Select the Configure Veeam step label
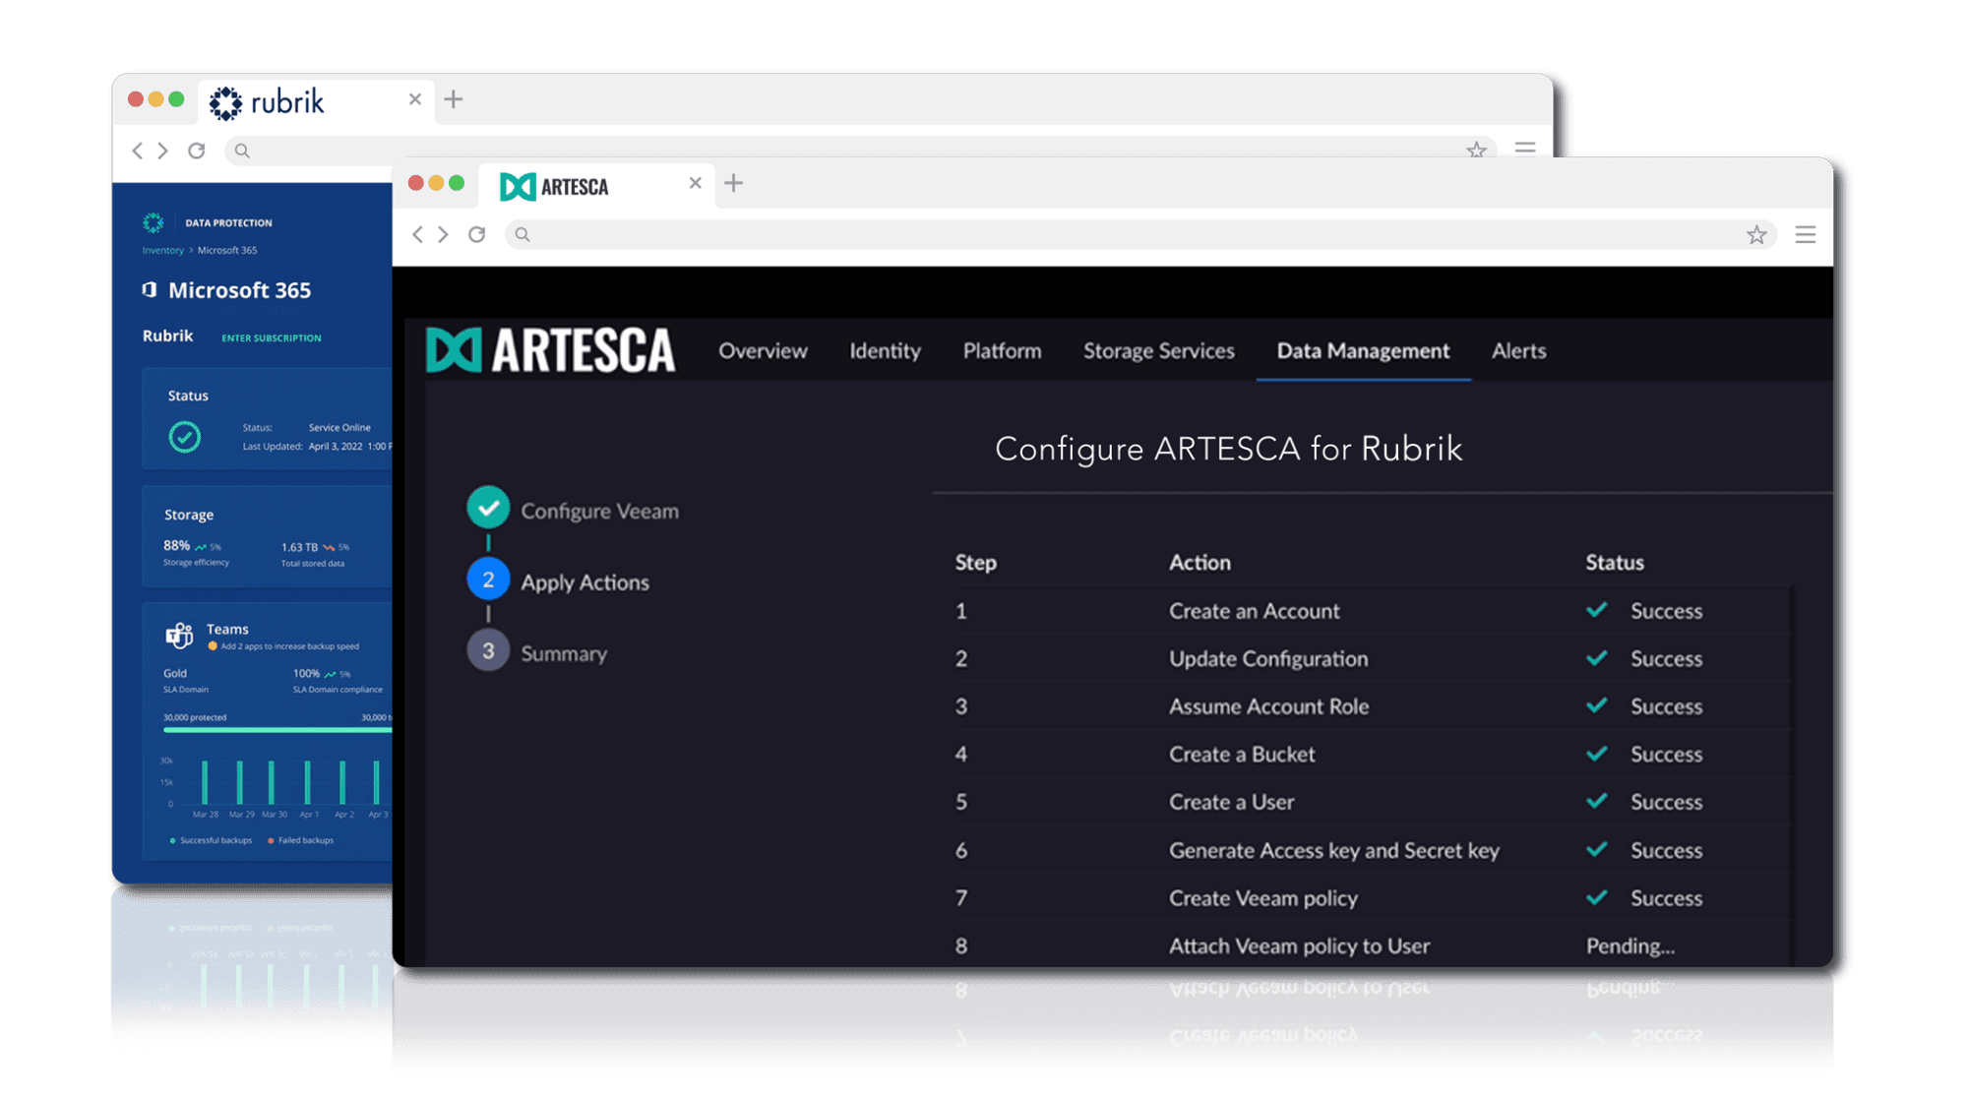The height and width of the screenshot is (1098, 1968). click(x=599, y=512)
